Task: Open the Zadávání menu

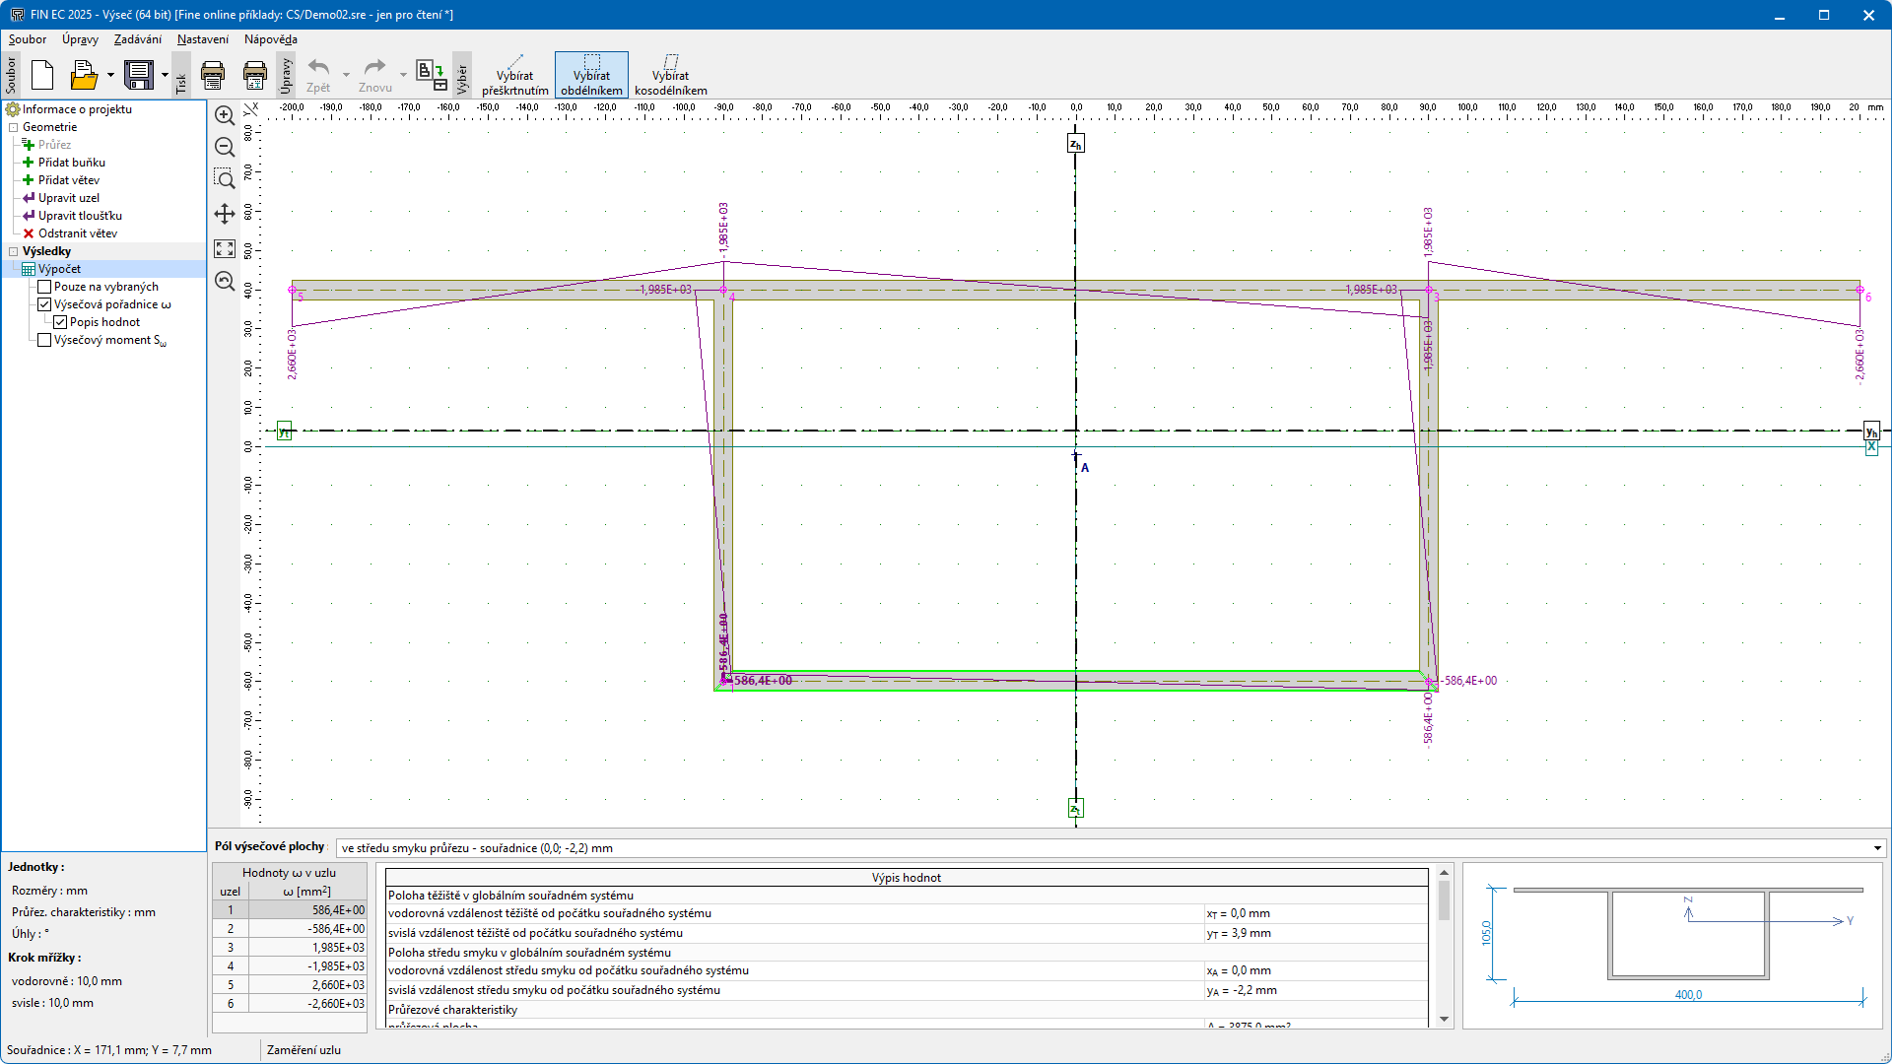Action: 137,39
